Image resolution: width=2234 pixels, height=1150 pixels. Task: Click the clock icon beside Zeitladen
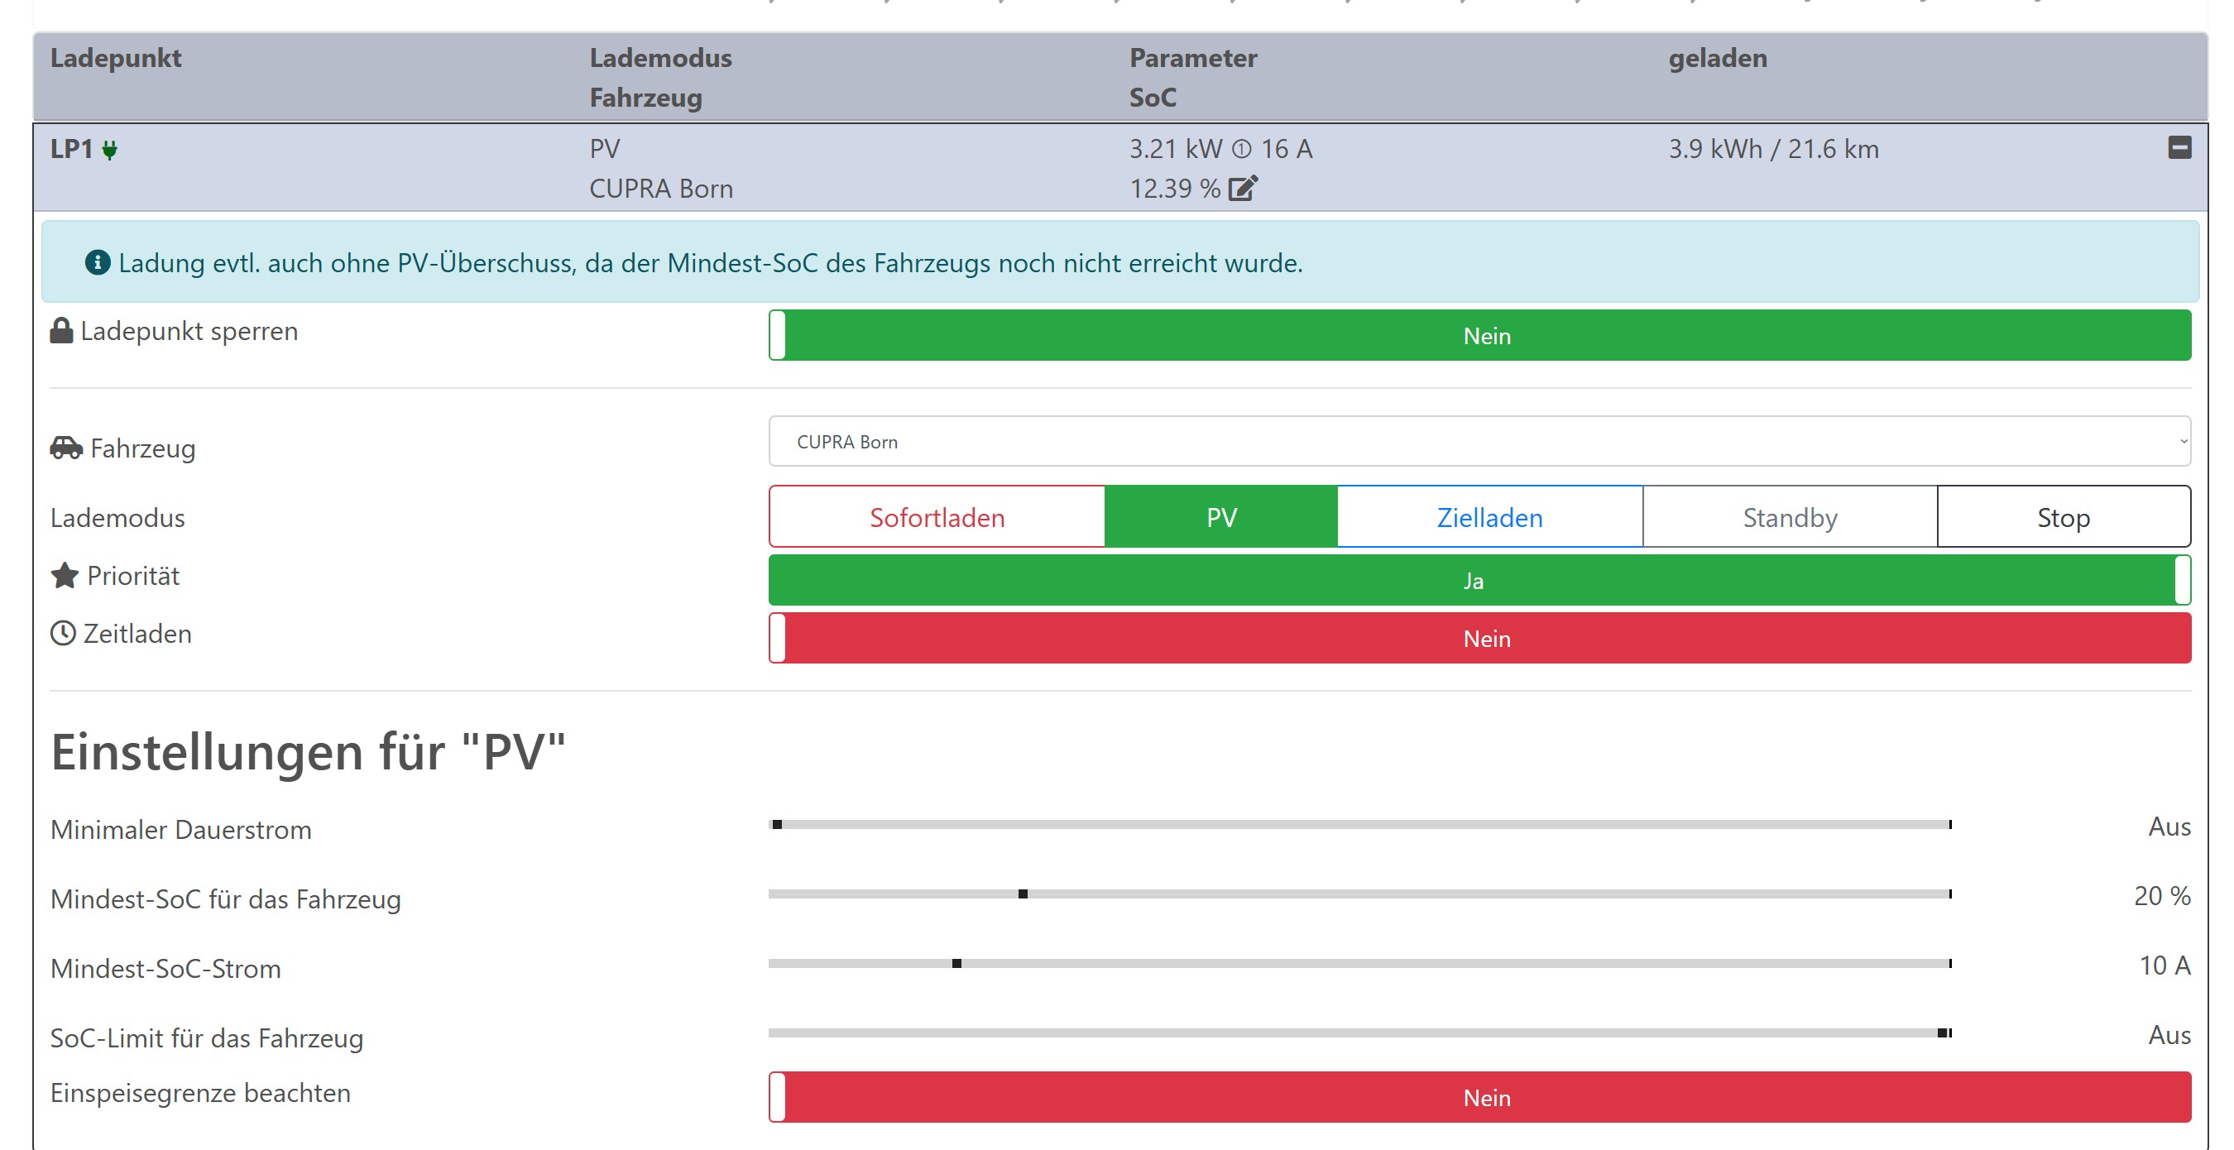click(x=62, y=633)
